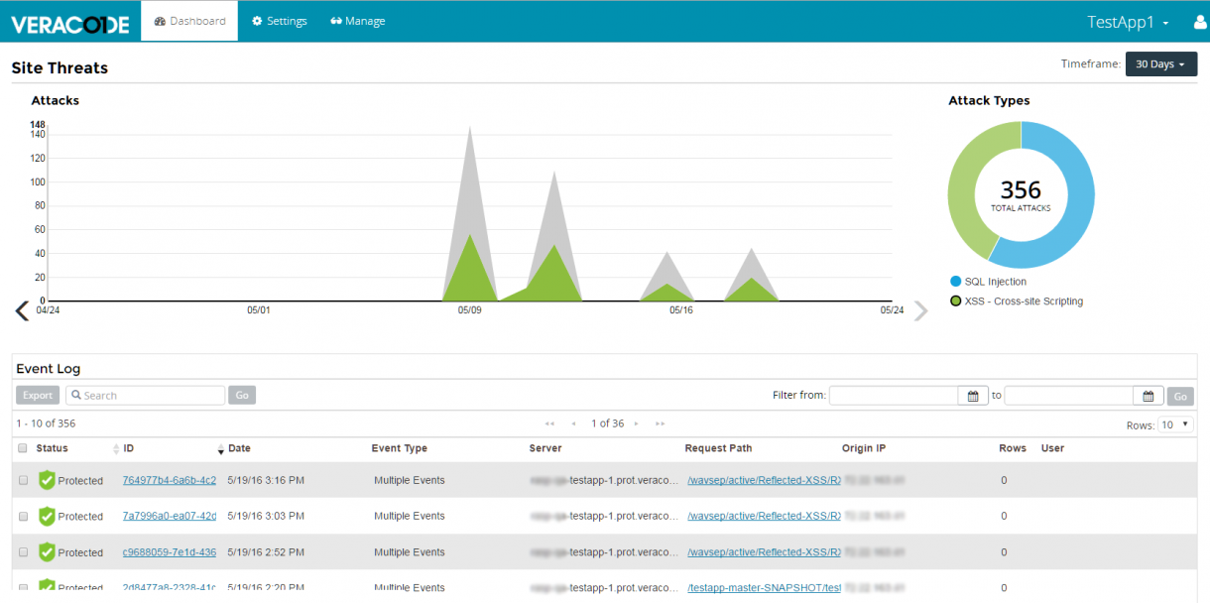Screen dimensions: 1210x603
Task: Go to next chart period arrow
Action: [920, 311]
